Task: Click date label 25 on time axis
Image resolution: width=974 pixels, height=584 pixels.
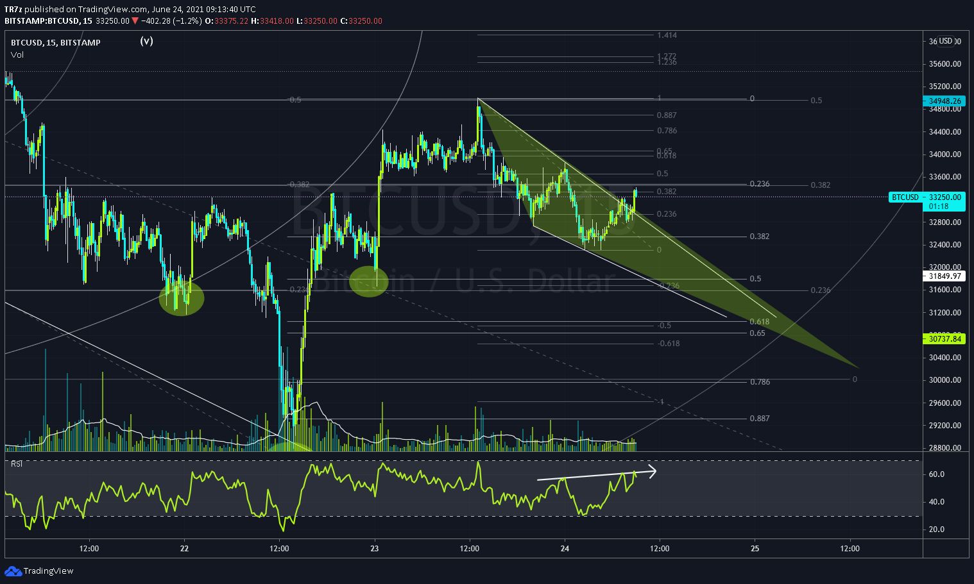Action: [x=755, y=549]
